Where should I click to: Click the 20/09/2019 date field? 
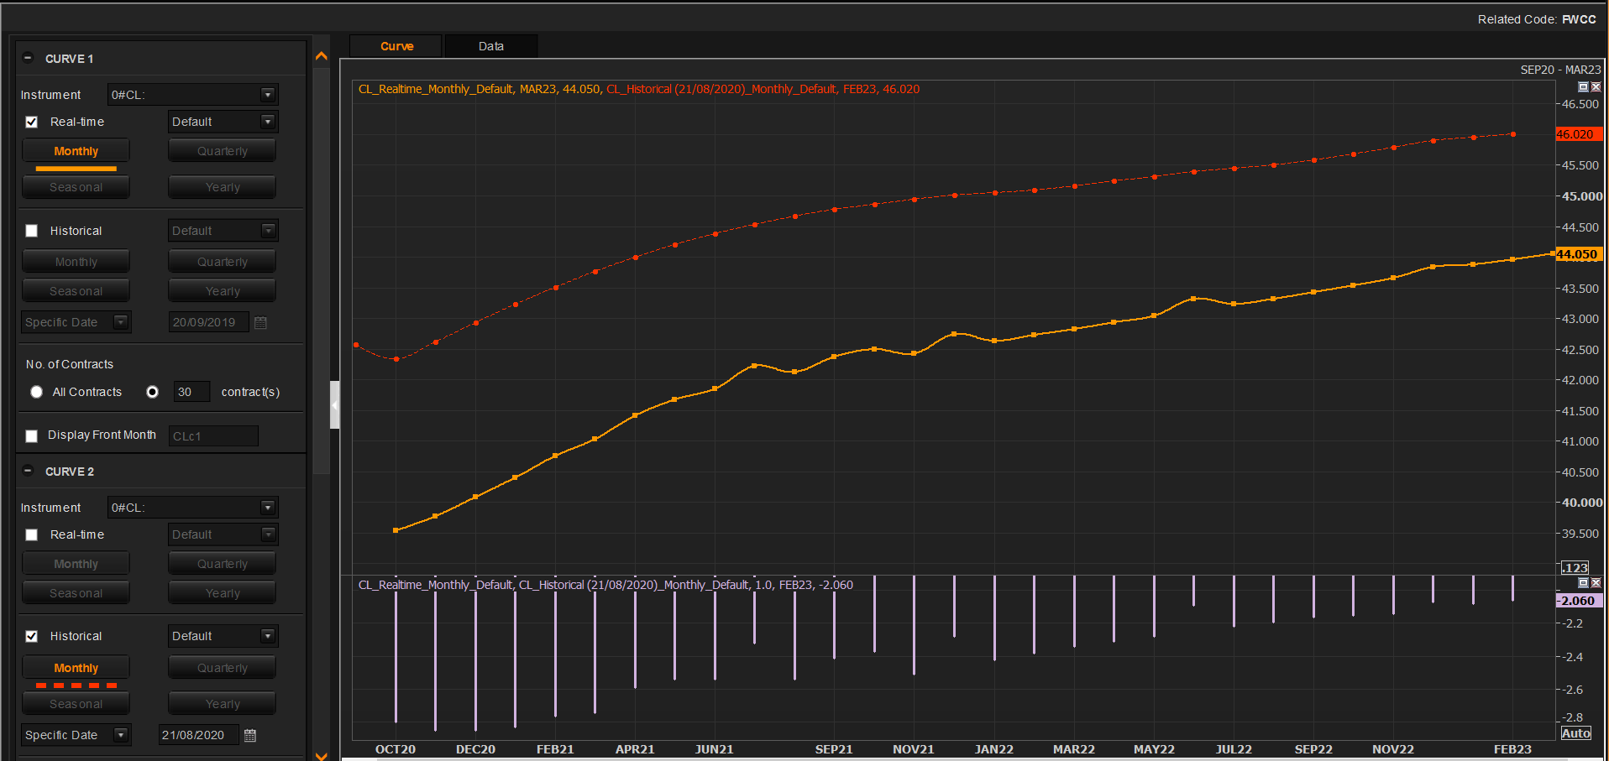click(x=209, y=322)
